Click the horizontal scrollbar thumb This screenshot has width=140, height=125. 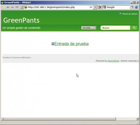coord(60,119)
